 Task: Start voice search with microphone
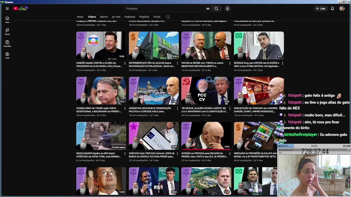point(227,8)
